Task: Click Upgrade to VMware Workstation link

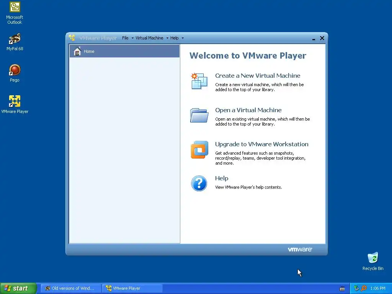Action: (x=261, y=144)
